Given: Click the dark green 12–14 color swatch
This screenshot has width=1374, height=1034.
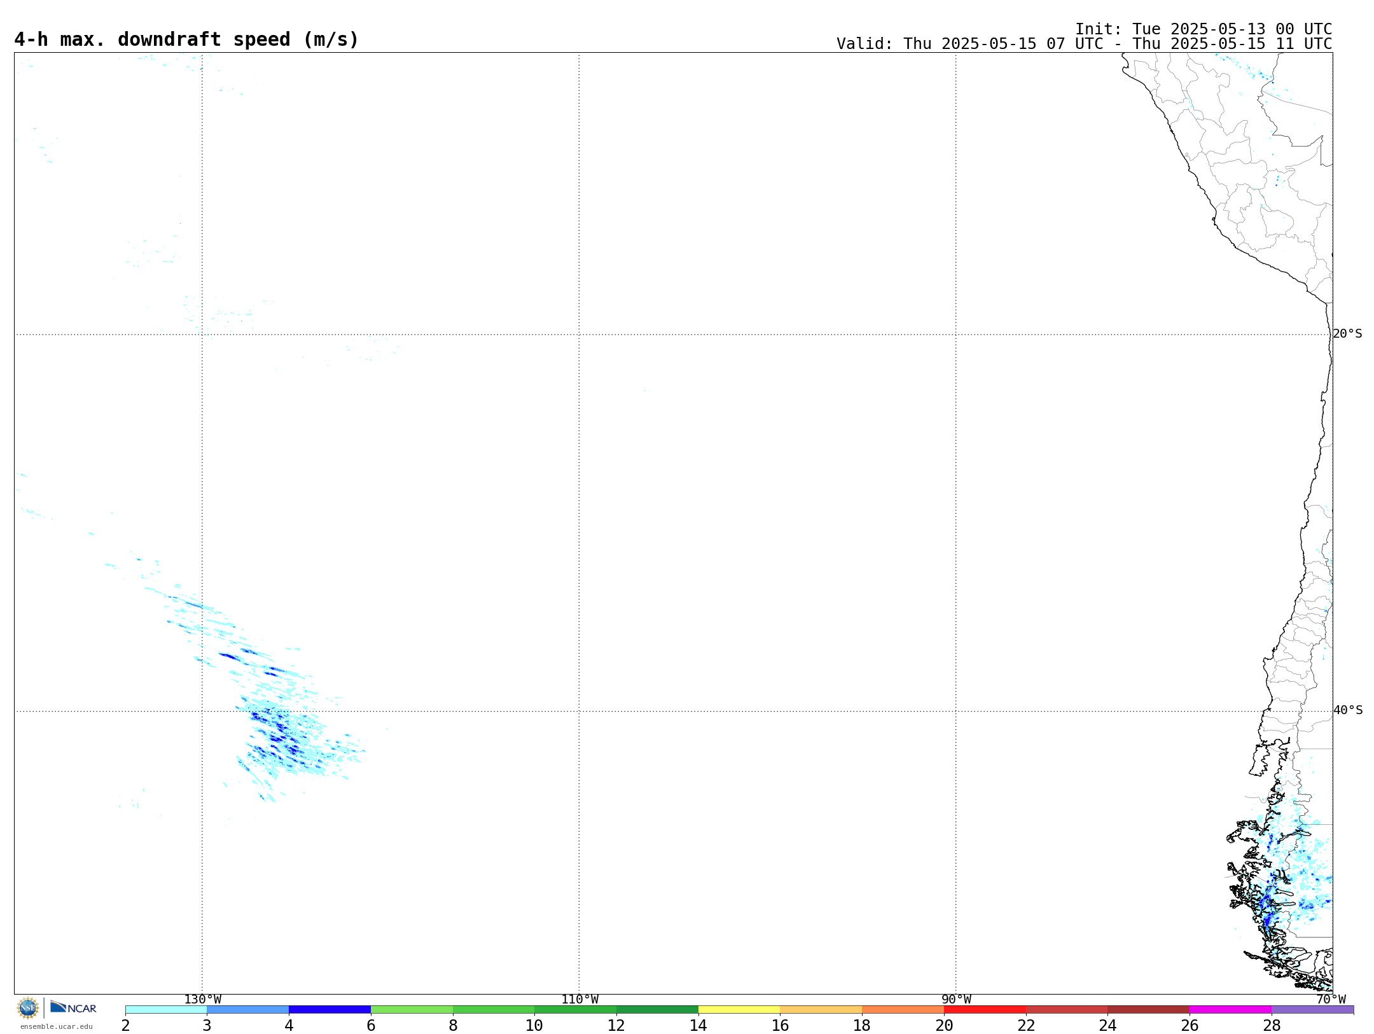Looking at the screenshot, I should pyautogui.click(x=658, y=1010).
